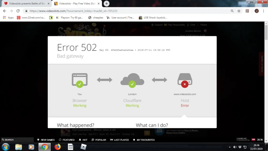Switch to Chrome in the taskbar

(44, 147)
